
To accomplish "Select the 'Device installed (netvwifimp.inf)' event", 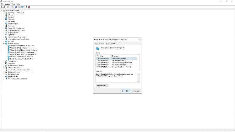I will click(117, 67).
